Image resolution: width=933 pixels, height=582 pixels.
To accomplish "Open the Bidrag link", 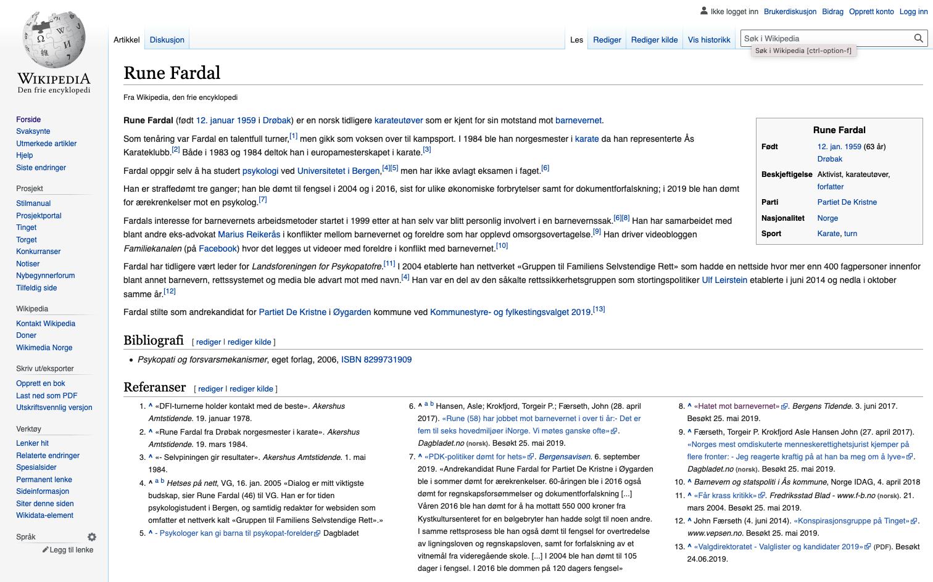I will [x=832, y=12].
